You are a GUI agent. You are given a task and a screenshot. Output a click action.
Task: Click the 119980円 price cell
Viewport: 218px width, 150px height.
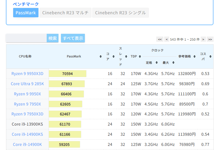[x=187, y=114]
